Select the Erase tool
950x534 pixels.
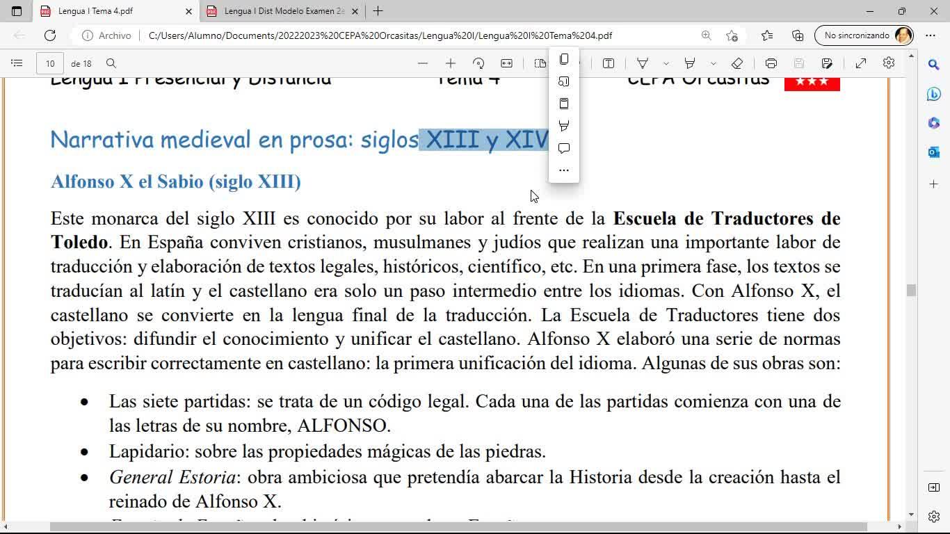[737, 63]
